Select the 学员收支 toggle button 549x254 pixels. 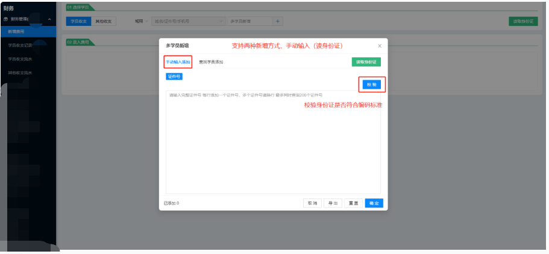[x=79, y=21]
